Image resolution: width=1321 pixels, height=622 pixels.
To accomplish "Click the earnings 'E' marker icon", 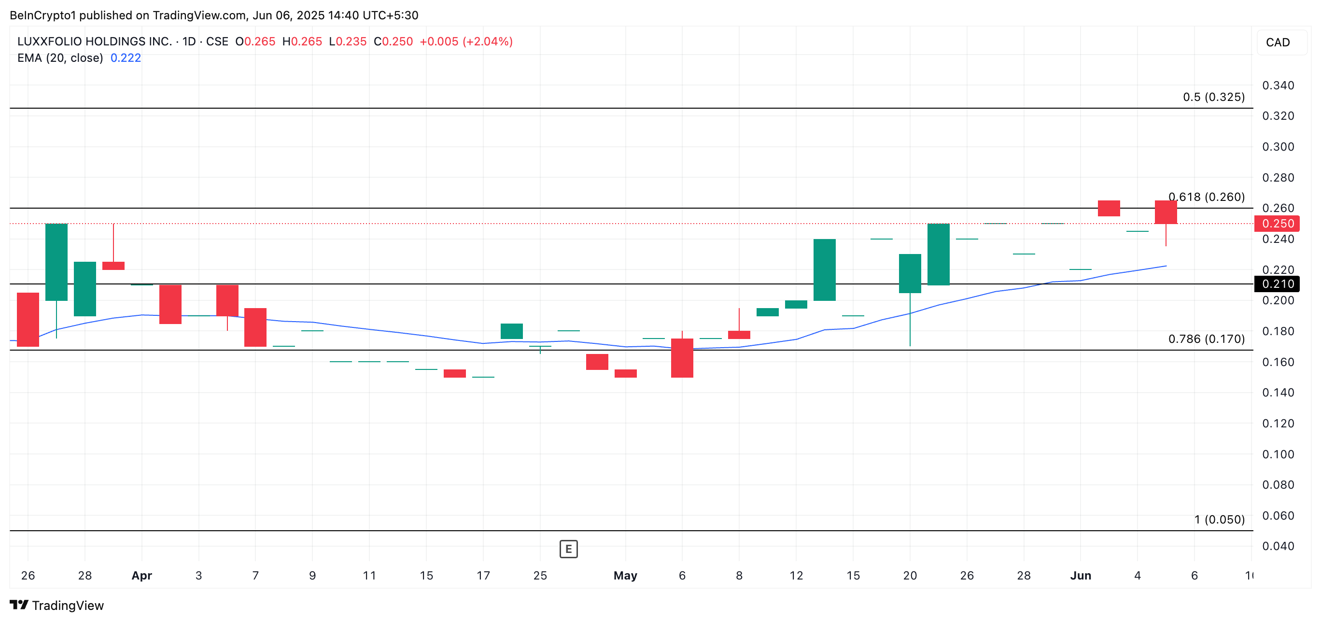I will point(568,549).
